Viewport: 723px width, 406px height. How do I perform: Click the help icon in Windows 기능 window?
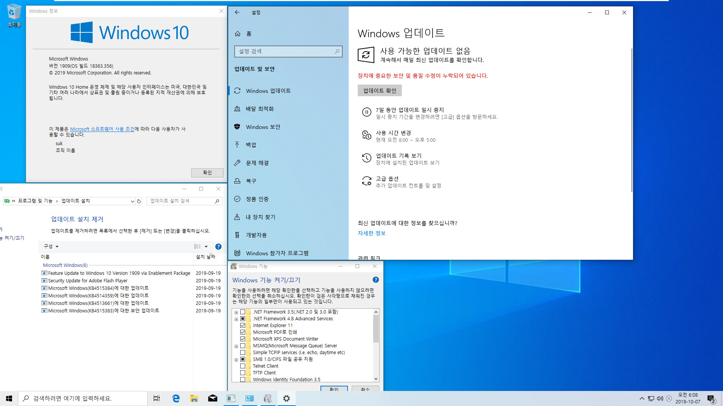[x=375, y=280]
